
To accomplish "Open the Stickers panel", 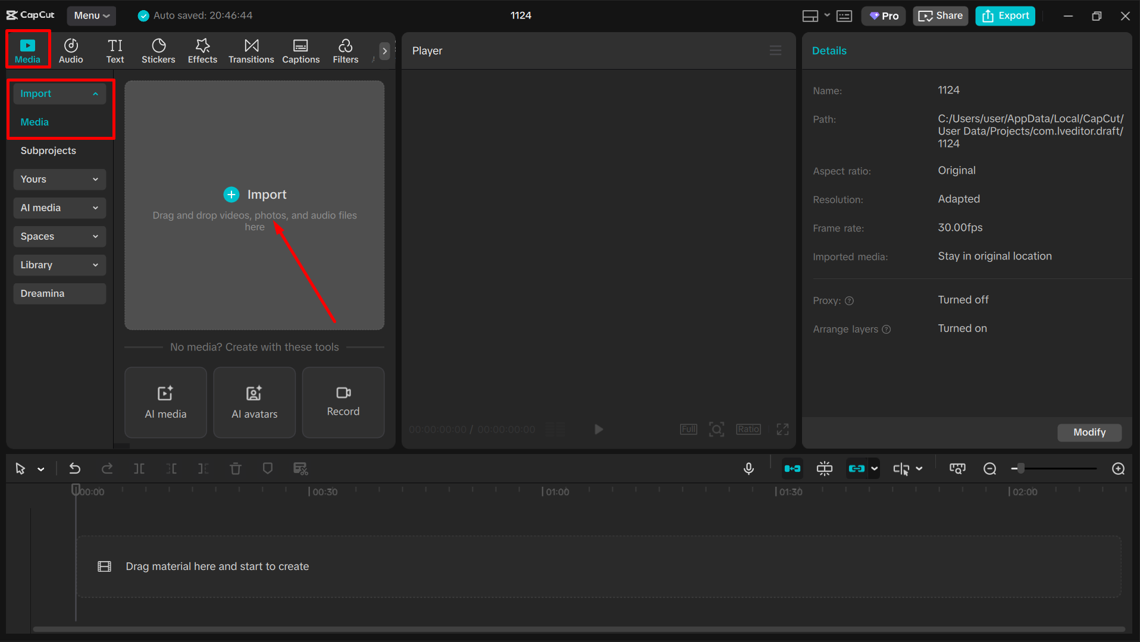I will pos(158,50).
